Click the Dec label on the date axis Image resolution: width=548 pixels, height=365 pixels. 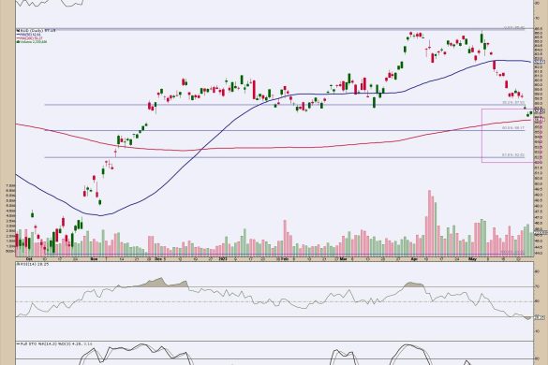pyautogui.click(x=159, y=259)
